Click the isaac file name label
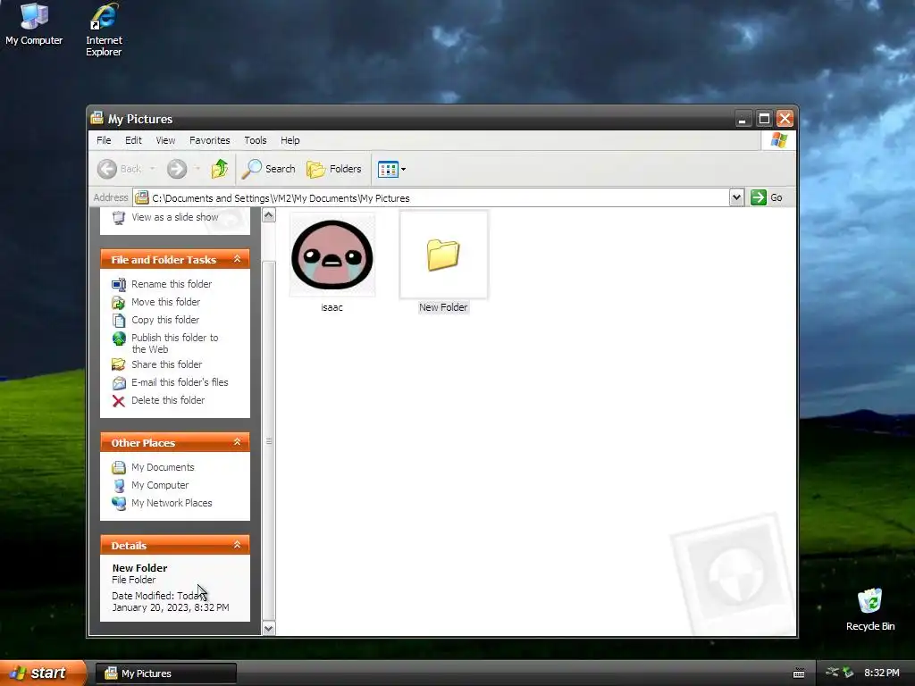 point(332,307)
